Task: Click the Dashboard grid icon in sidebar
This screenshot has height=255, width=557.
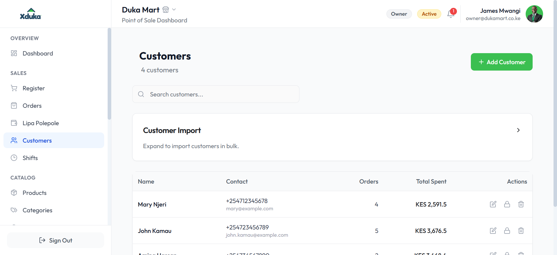Action: 14,53
